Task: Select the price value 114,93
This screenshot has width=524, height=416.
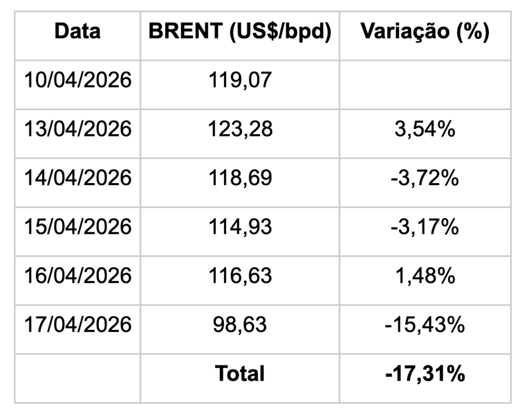Action: pyautogui.click(x=239, y=227)
